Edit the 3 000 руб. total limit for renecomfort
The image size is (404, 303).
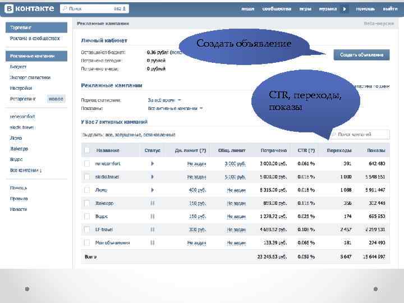point(235,164)
